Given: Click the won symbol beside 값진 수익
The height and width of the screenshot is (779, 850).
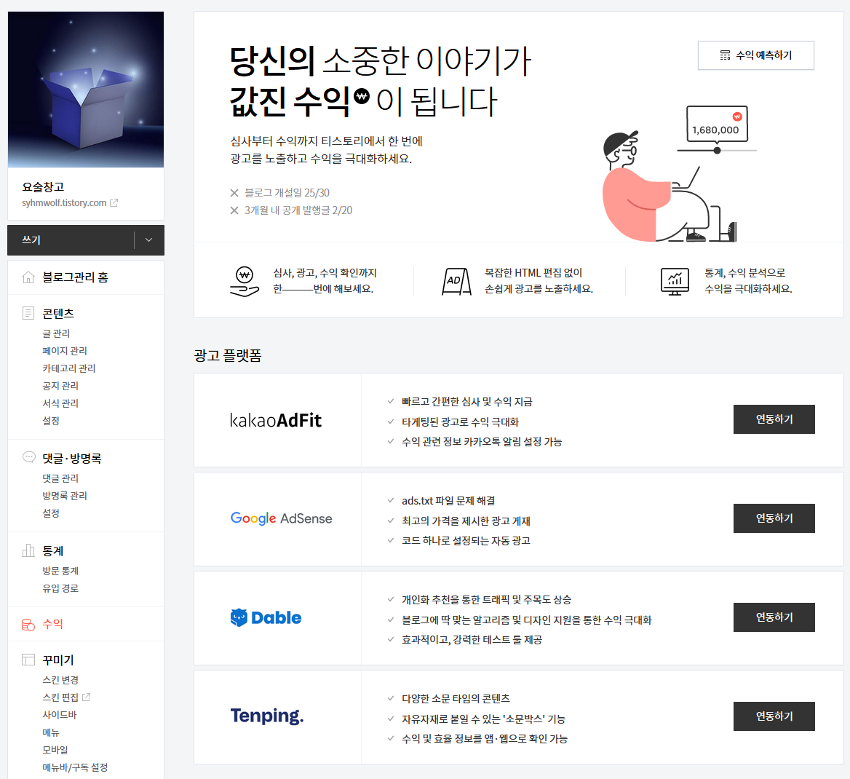Looking at the screenshot, I should click(x=362, y=97).
